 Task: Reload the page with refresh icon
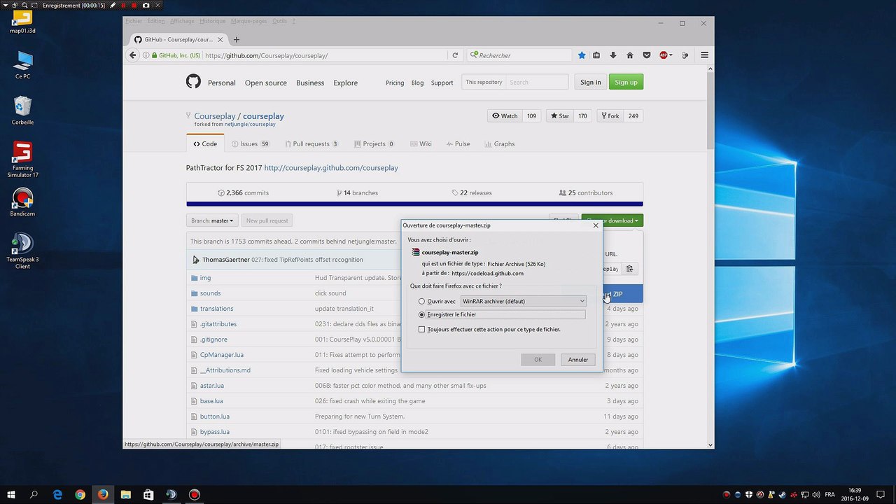coord(455,55)
